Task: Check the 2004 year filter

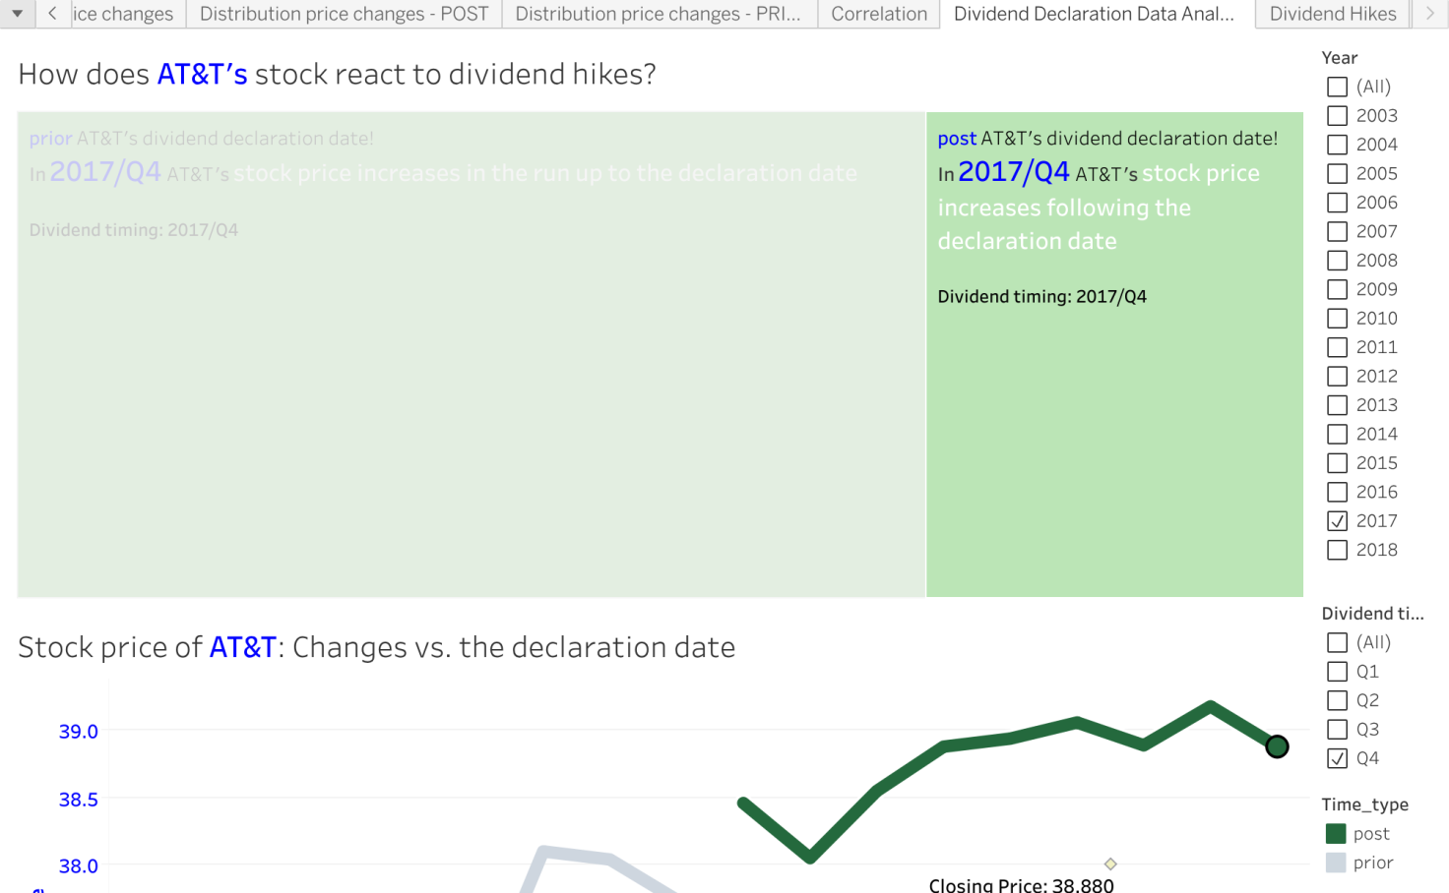Action: click(1337, 145)
